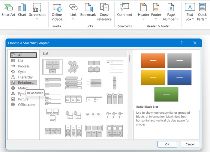The image size is (210, 152).
Task: Select the Hierarchy category
Action: (x=23, y=77)
